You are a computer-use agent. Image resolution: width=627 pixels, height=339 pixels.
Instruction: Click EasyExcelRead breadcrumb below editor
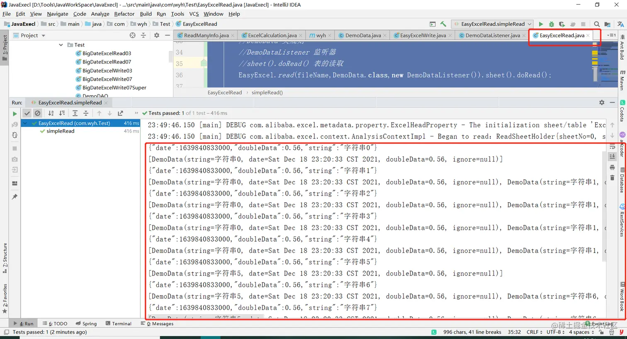(x=225, y=92)
